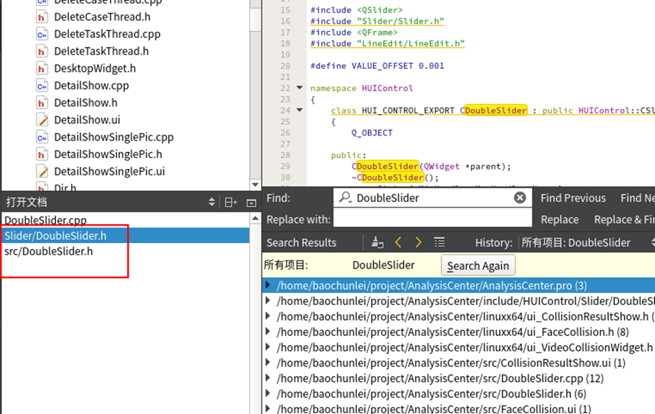Clear the Find field with the X icon
The image size is (655, 414).
click(x=519, y=198)
